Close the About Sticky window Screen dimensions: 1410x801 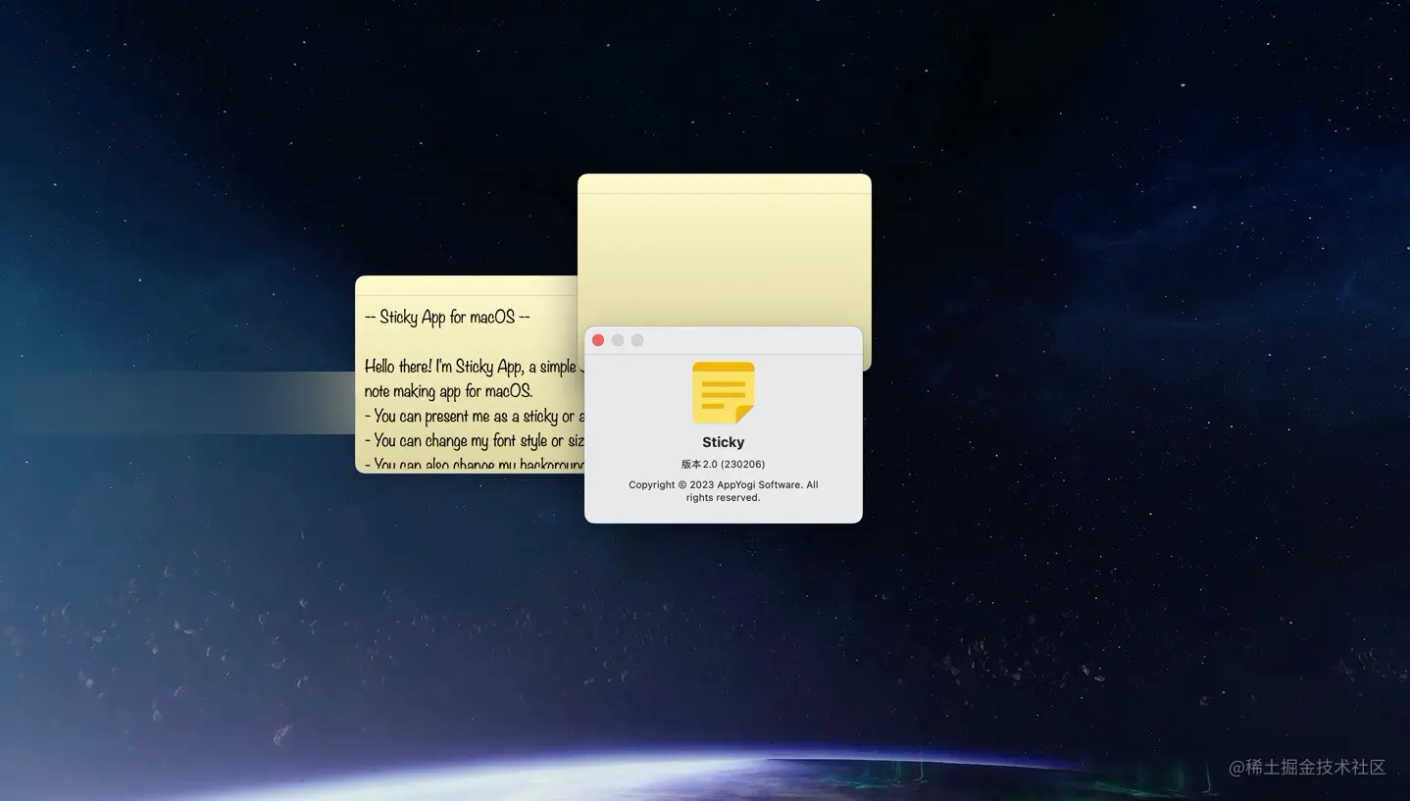[x=598, y=340]
